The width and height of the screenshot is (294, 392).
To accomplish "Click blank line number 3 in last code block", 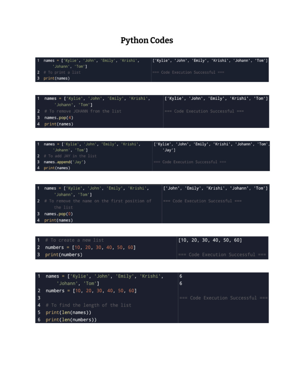I will (39, 298).
